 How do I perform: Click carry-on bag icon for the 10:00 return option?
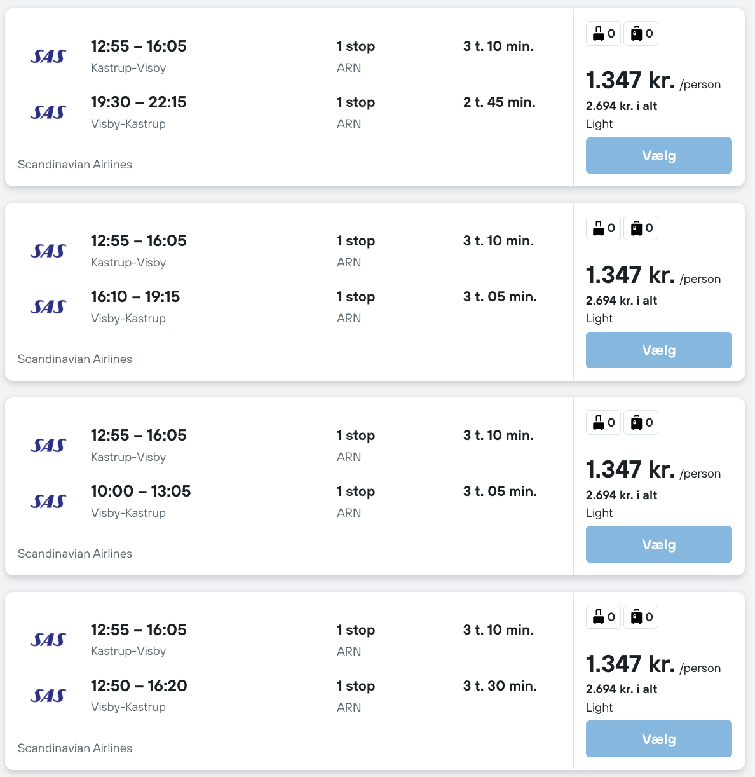pos(598,423)
